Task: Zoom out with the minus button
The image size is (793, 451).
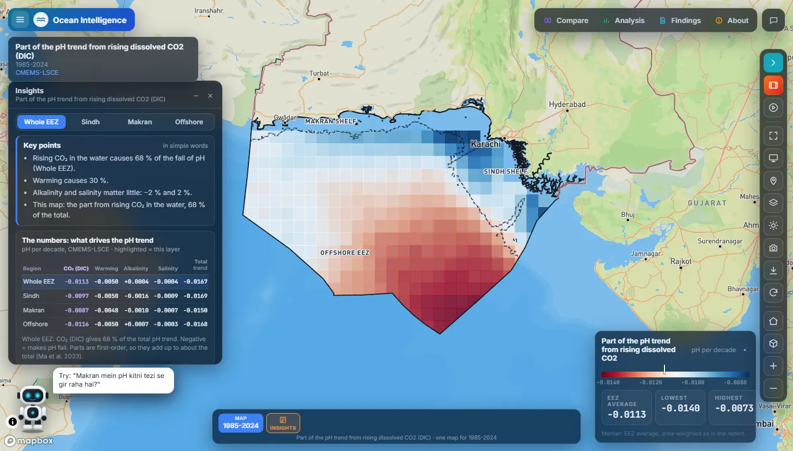Action: point(773,388)
